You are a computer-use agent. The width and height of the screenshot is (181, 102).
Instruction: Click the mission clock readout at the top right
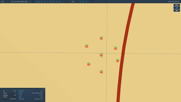[173, 2]
